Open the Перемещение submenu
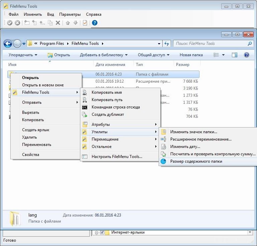Screen dimensions: 257x246 (120, 139)
